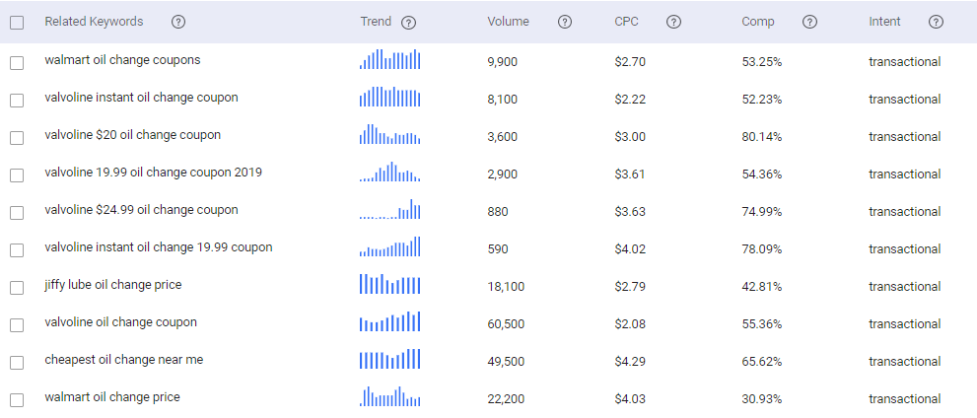Viewport: 977px width, 418px height.
Task: Click the 18,100 volume value
Action: [x=506, y=287]
